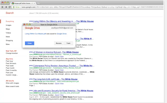Close the 'filetype:pdf white house' tab
The image size is (167, 103).
pyautogui.click(x=34, y=3)
